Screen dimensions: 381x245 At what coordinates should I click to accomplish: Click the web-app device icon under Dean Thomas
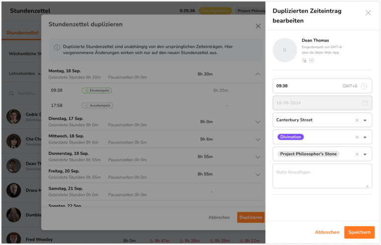point(304,60)
